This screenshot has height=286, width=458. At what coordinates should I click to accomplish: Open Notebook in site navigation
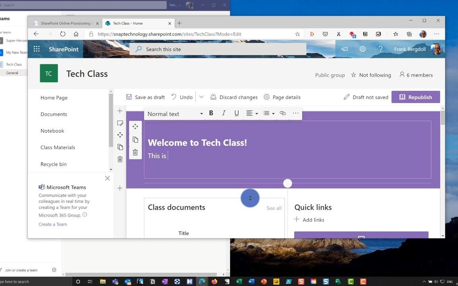point(52,131)
